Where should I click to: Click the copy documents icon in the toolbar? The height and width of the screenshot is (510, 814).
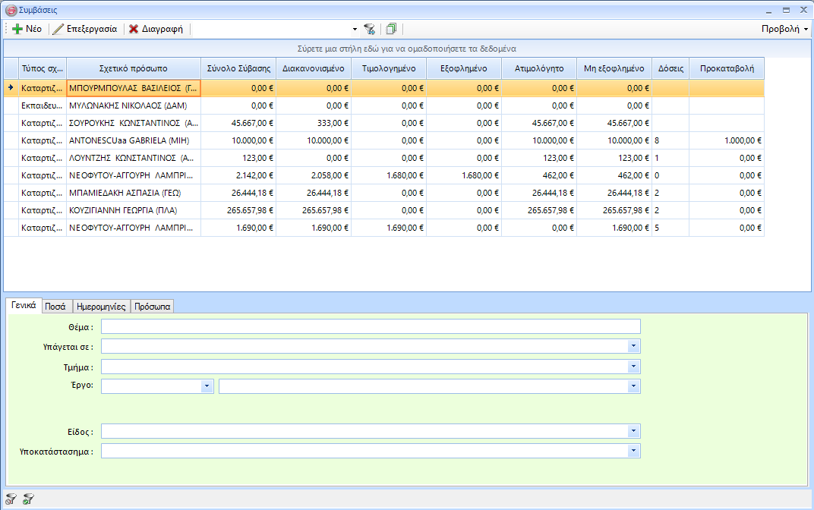pos(391,29)
